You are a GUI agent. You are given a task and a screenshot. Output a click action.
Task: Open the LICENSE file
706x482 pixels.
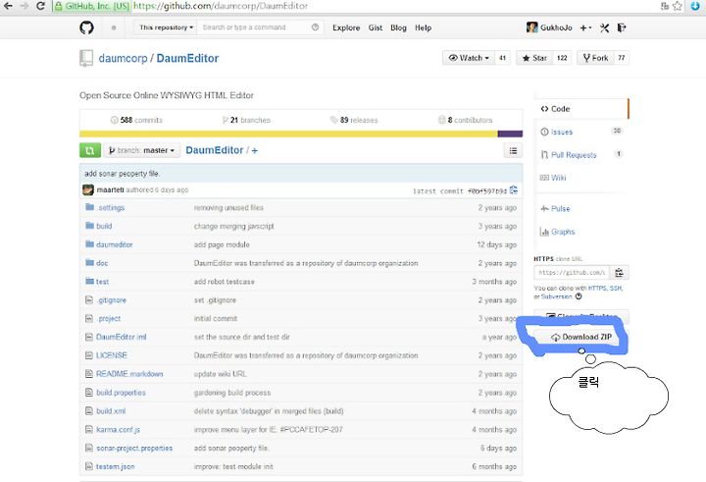tap(112, 355)
